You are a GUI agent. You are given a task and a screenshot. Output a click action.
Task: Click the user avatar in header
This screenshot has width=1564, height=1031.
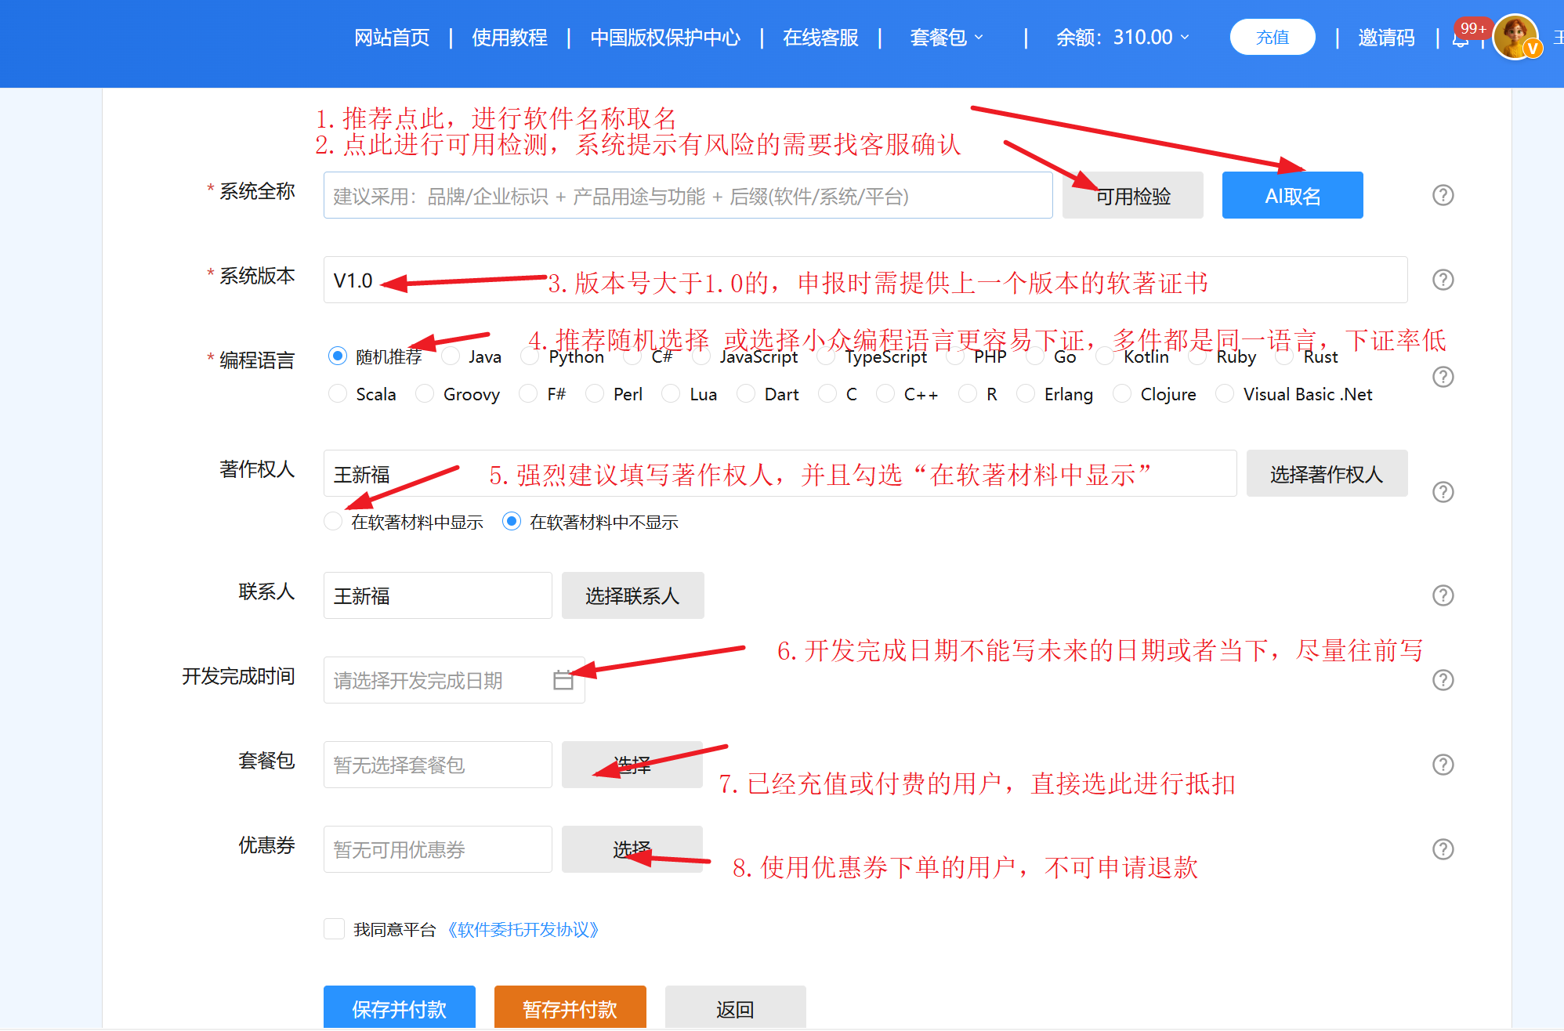(x=1515, y=36)
